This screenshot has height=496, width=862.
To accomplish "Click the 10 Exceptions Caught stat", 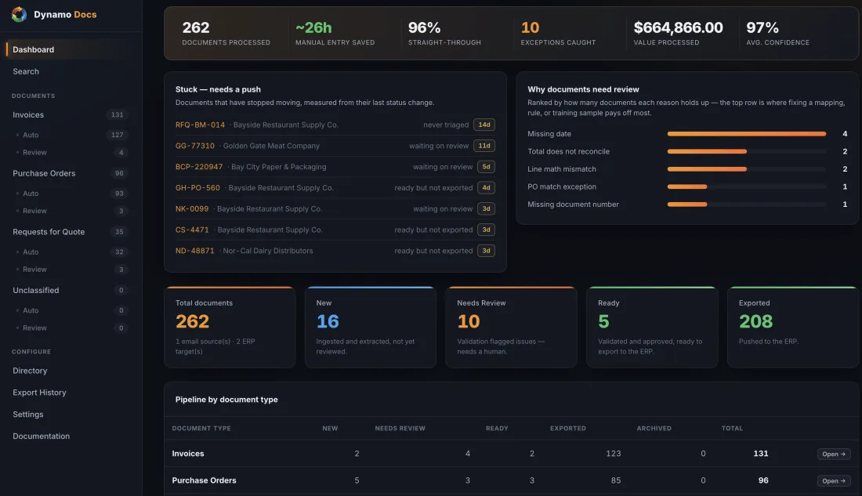I will 558,34.
